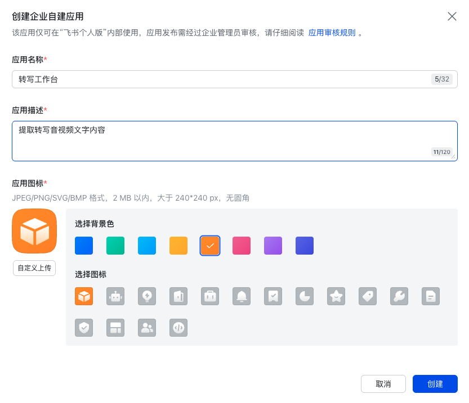Select the cube app icon
The height and width of the screenshot is (403, 469).
tap(84, 296)
